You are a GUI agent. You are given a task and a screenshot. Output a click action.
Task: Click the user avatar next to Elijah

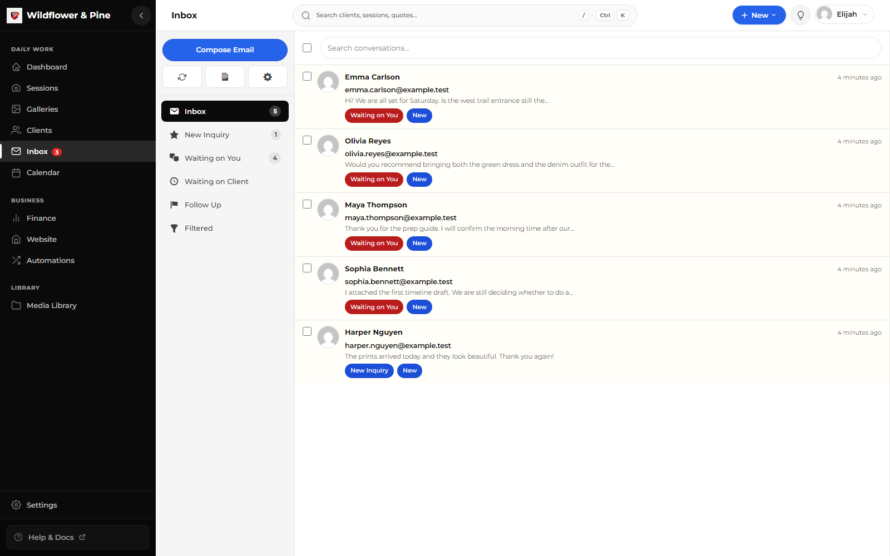(x=824, y=14)
